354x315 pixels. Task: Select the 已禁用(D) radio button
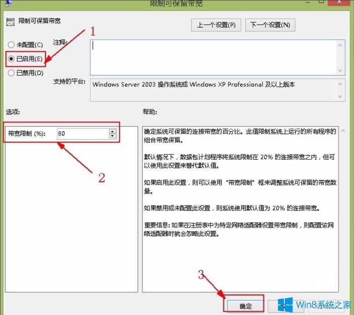click(11, 73)
